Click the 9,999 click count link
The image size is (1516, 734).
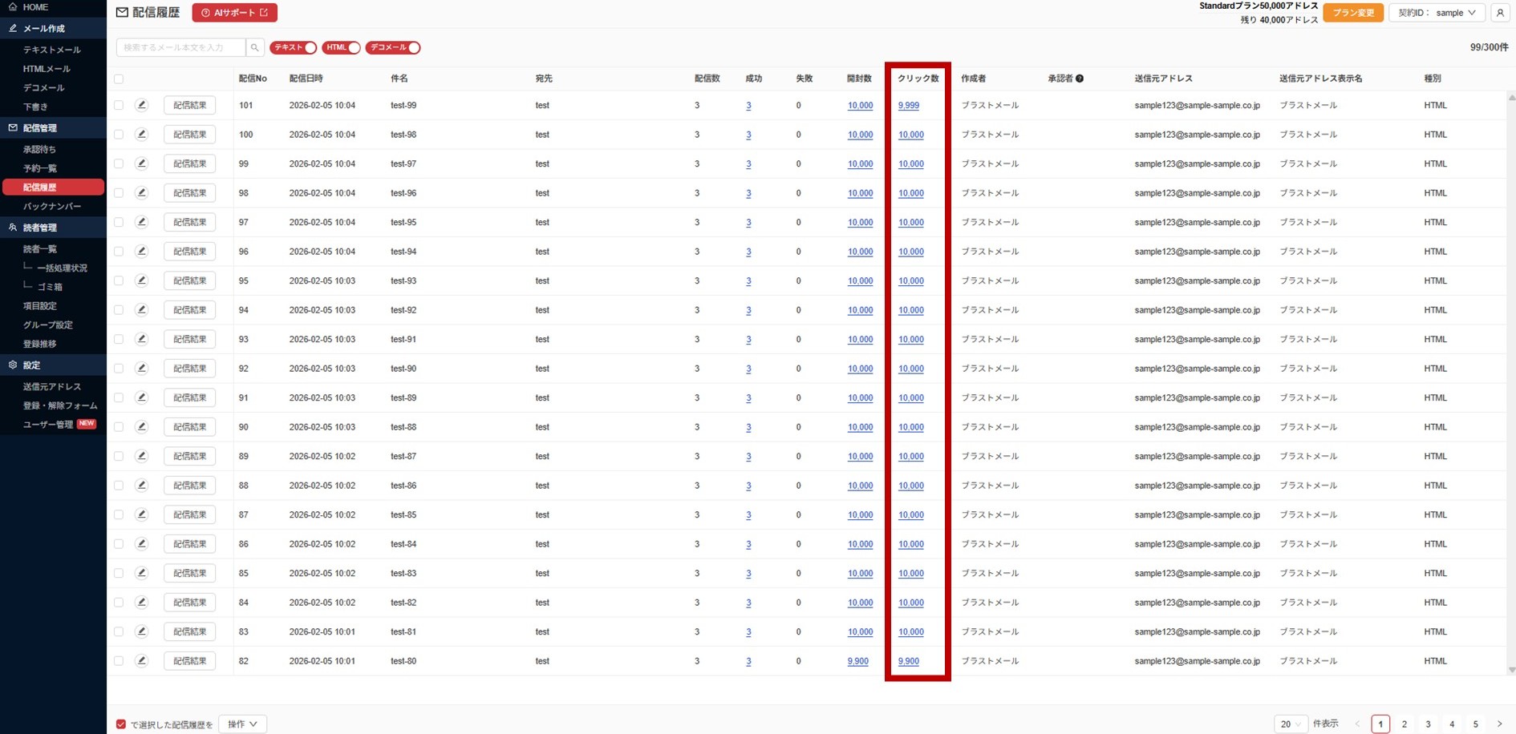[909, 106]
